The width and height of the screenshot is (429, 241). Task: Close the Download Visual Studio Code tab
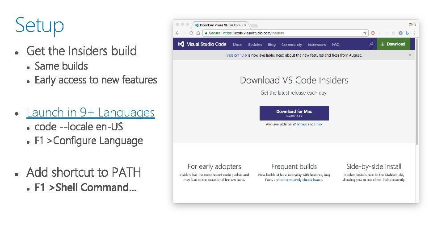point(245,25)
